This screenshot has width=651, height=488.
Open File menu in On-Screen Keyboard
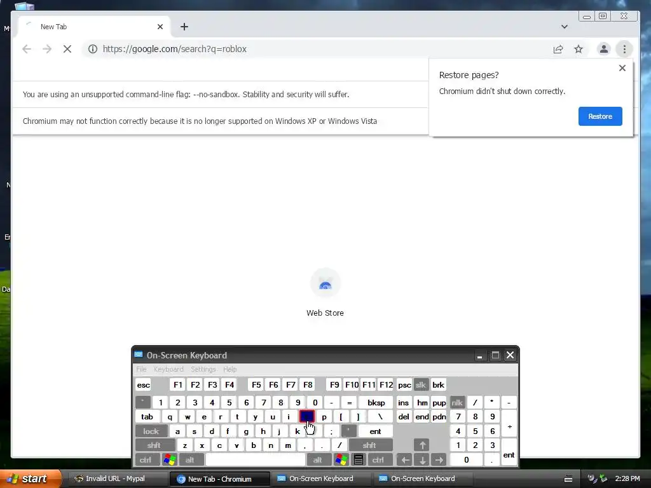click(x=141, y=369)
